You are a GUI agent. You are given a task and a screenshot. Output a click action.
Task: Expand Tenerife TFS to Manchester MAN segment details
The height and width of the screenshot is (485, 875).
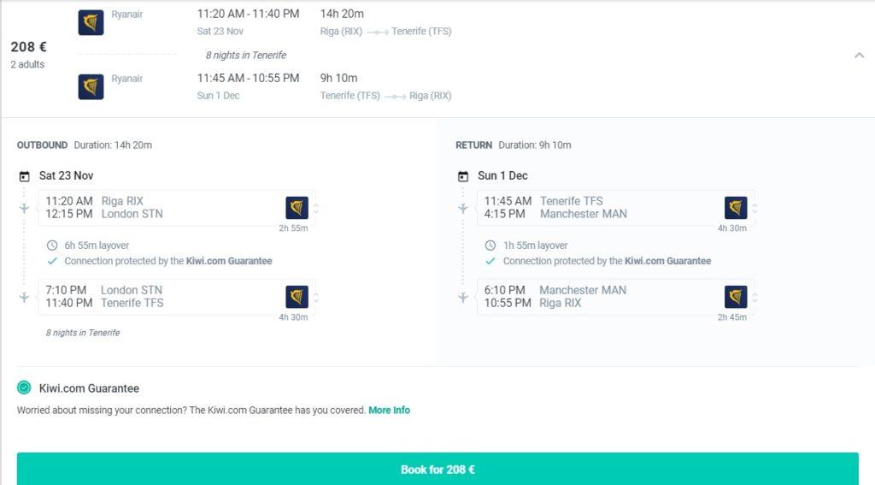point(755,208)
